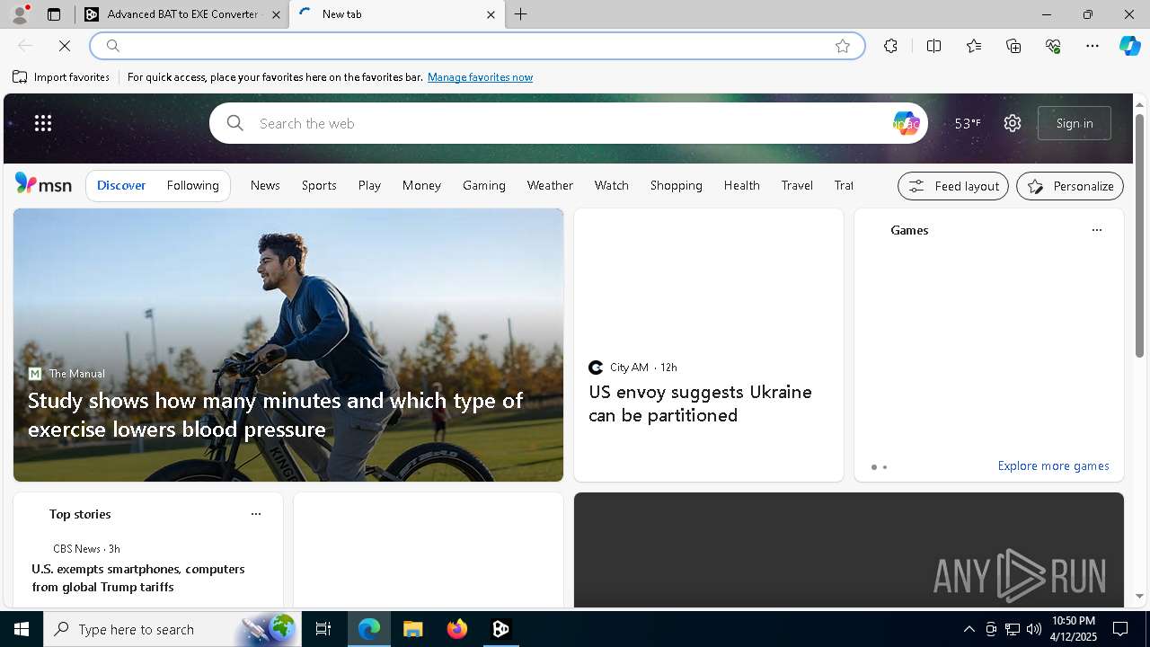
Task: Open Browser essentials icon
Action: [1053, 46]
